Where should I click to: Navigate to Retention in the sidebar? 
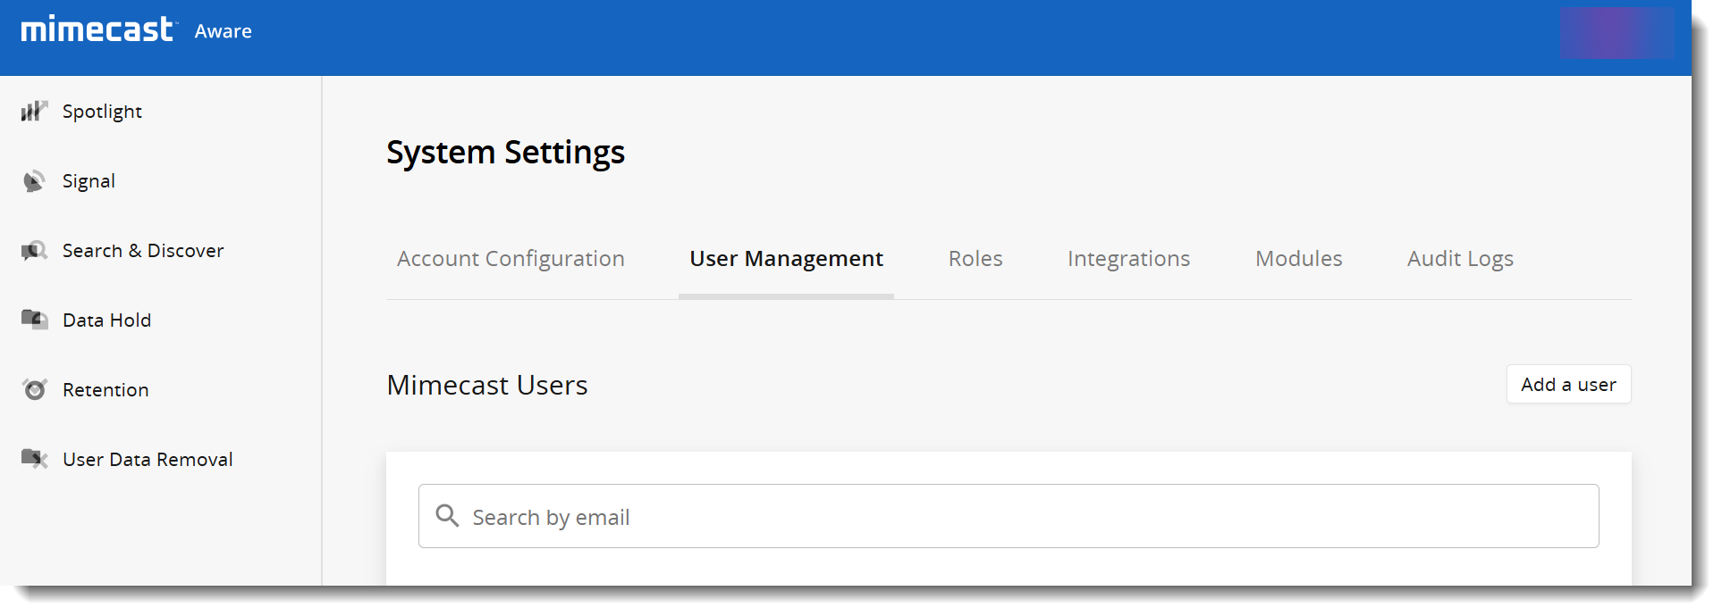point(106,390)
